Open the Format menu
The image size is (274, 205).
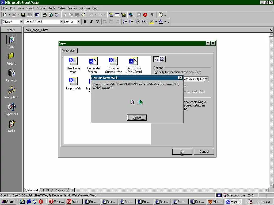click(x=41, y=8)
